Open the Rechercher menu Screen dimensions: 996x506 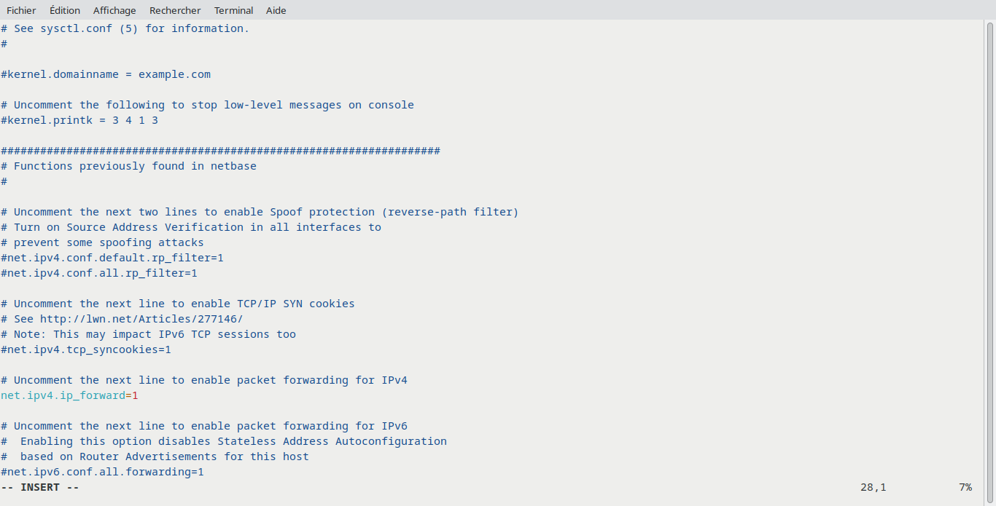[175, 10]
